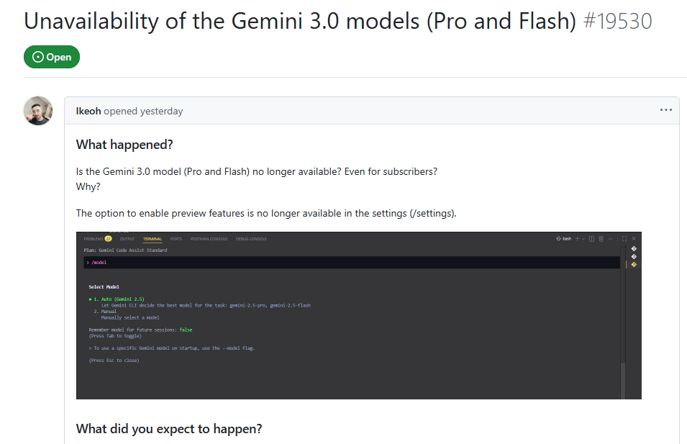Open the POSTMAN CONSOLE tab
The image size is (687, 444).
point(209,239)
